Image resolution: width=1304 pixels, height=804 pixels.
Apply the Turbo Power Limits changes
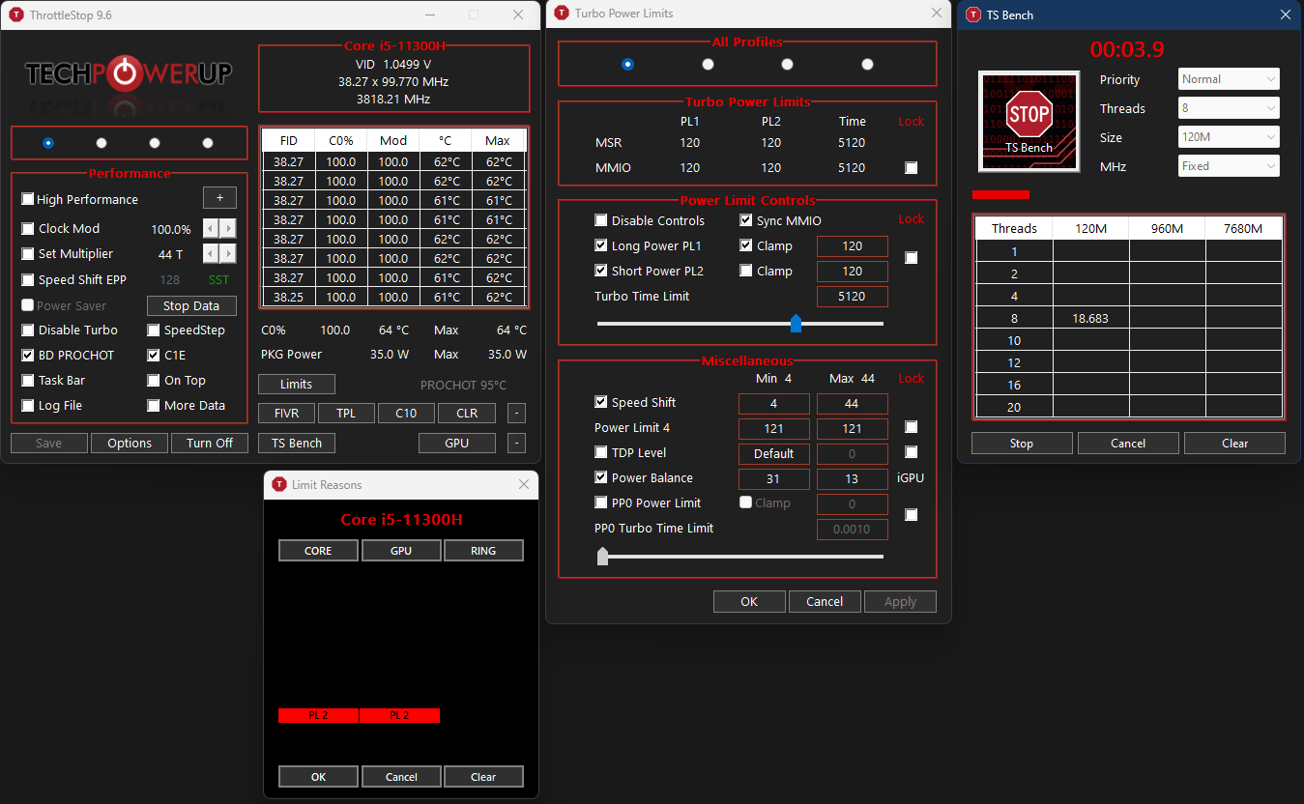900,601
